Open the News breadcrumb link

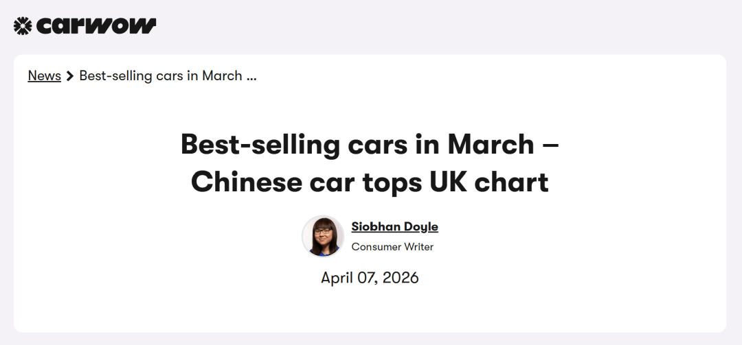pos(44,75)
